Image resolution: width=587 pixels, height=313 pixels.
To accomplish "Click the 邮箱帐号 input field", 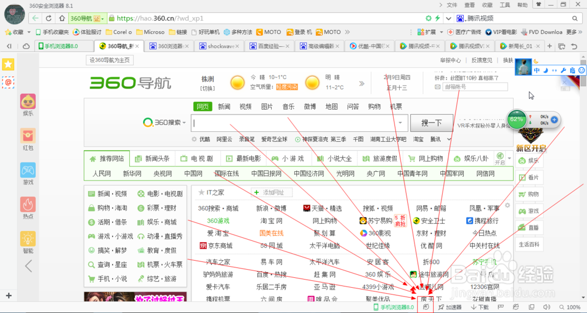I will click(x=475, y=87).
